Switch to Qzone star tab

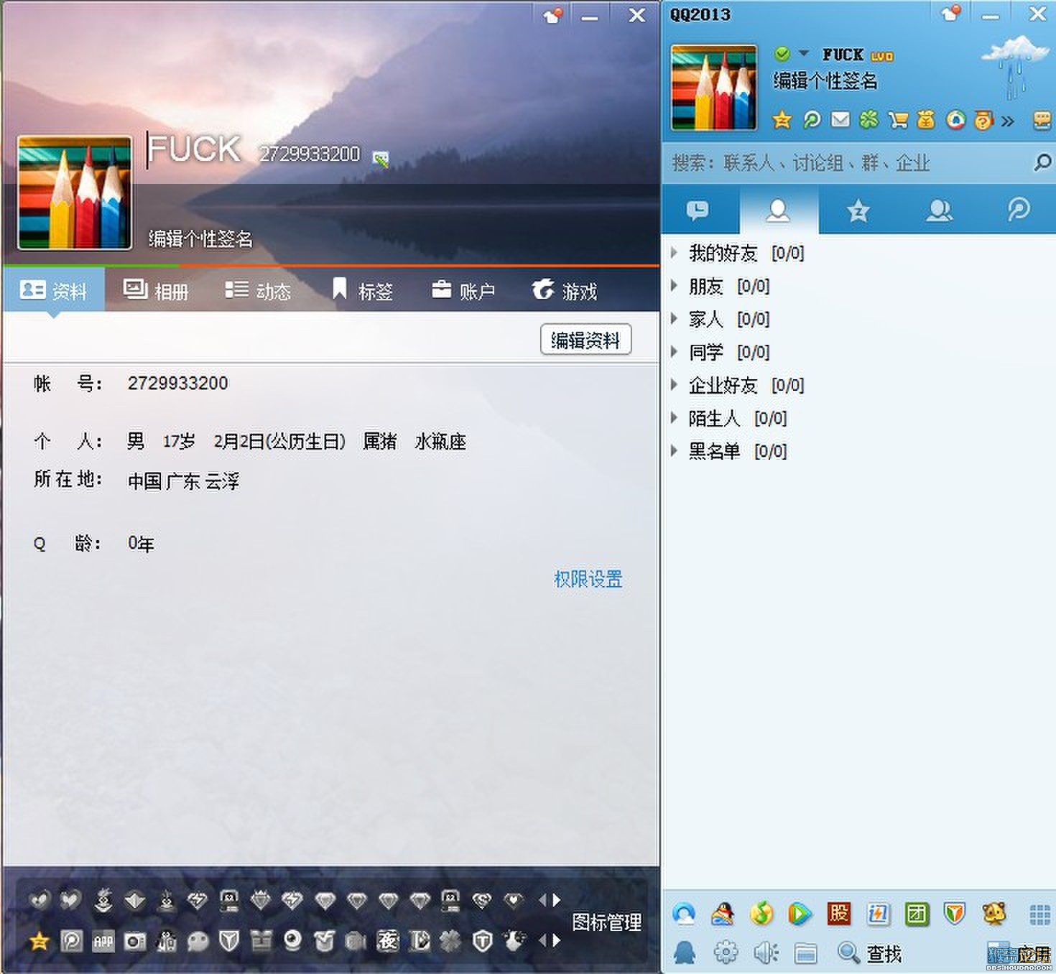pyautogui.click(x=858, y=210)
